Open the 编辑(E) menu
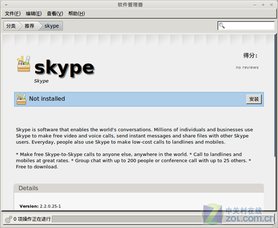 [x=33, y=13]
